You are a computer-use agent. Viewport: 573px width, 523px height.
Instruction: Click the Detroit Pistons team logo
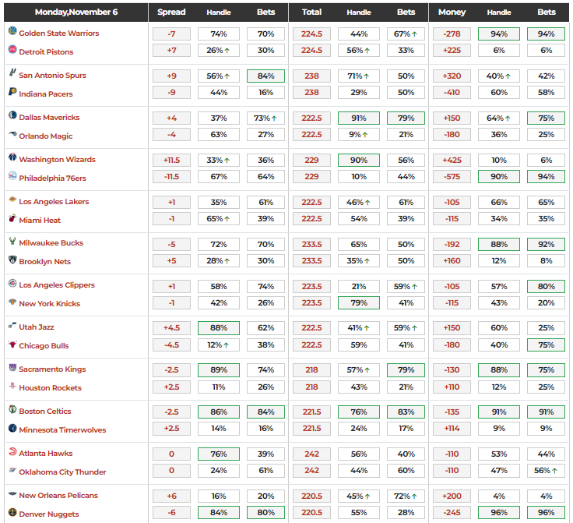coord(12,49)
